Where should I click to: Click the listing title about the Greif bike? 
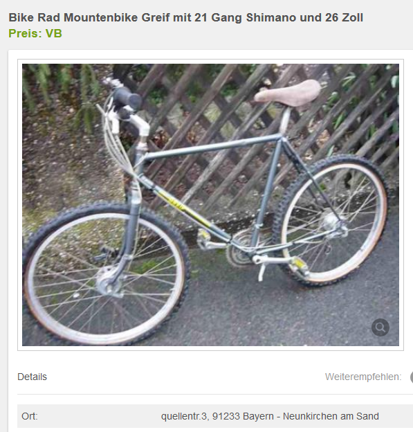[186, 17]
